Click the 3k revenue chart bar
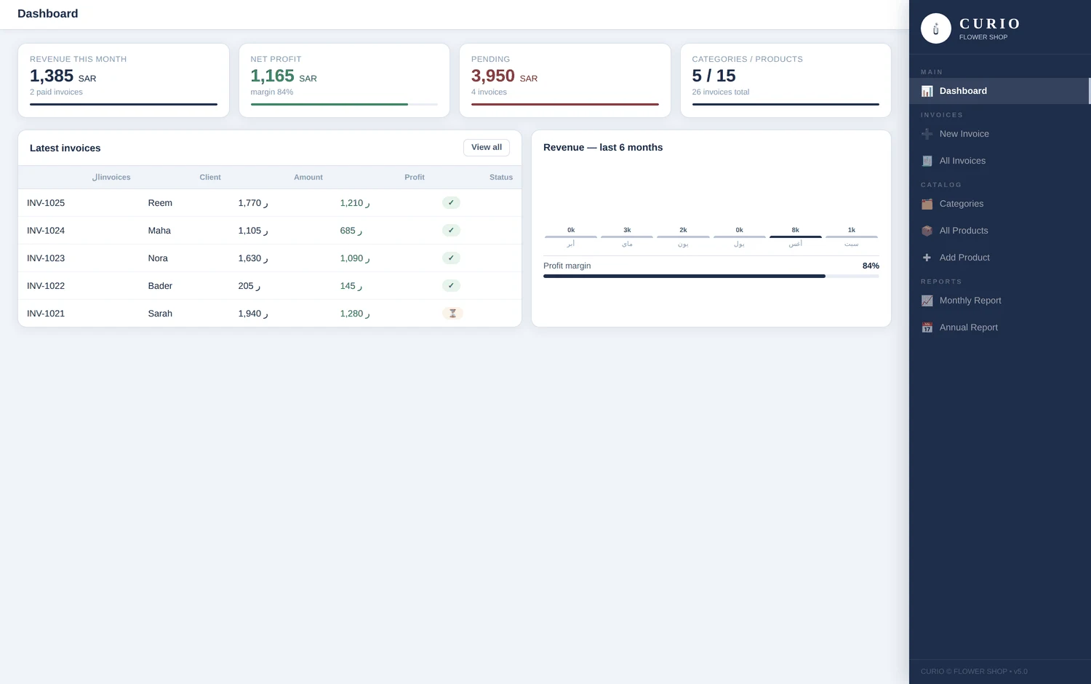Screen dimensions: 1091x684 pos(627,236)
